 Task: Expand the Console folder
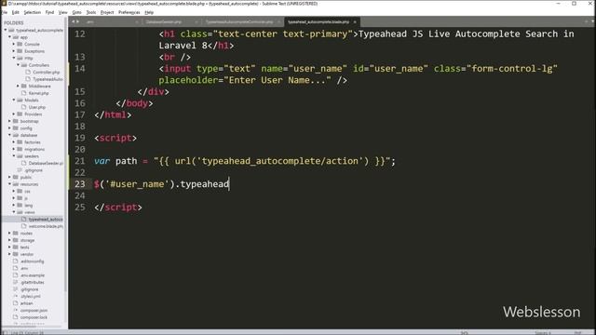coord(14,44)
